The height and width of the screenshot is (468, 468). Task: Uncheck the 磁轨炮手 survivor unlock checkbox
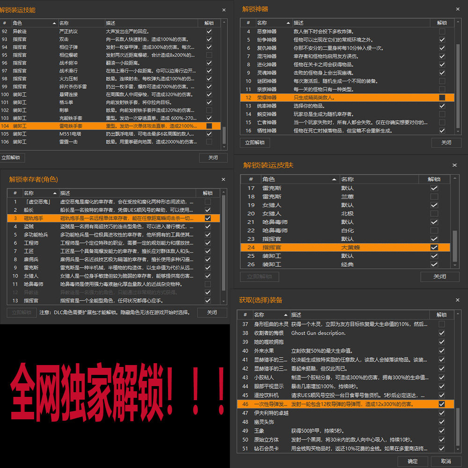pos(207,218)
